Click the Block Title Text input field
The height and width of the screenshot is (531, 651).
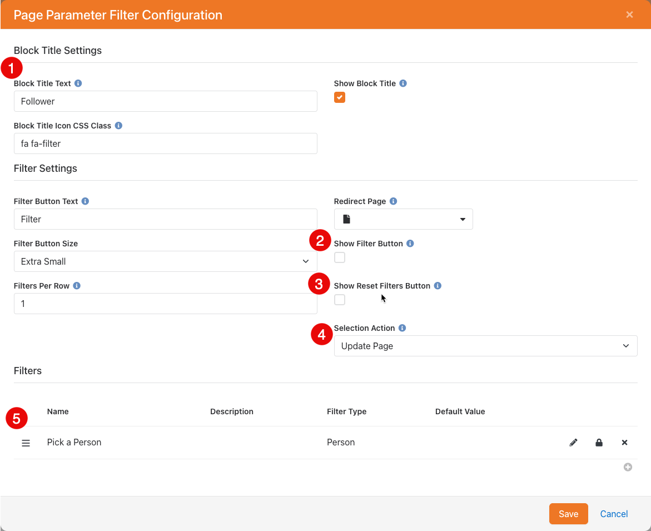[x=165, y=101]
